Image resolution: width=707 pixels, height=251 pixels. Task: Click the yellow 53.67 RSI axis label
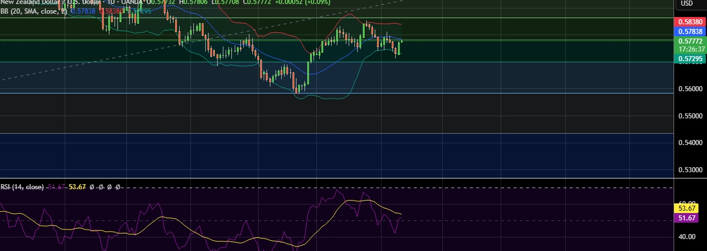(691, 209)
